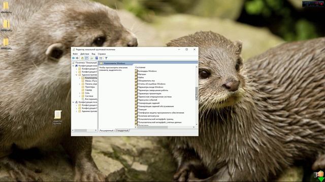Collapse the Конфигурация компьютера node
This screenshot has height=182, width=325.
coord(73,66)
